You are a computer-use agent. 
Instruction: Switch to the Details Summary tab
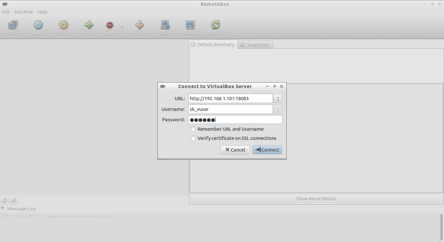(213, 45)
